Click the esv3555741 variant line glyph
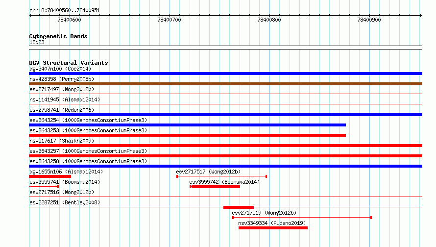Image resolution: width=436 pixels, height=247 pixels. click(44, 187)
